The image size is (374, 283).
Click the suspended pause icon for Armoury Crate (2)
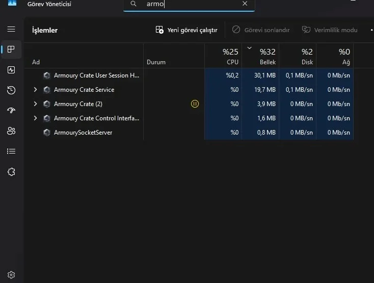(195, 104)
